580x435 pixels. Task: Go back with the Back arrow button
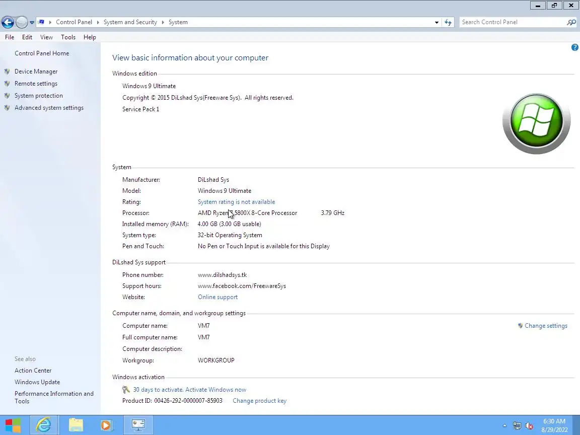[8, 22]
